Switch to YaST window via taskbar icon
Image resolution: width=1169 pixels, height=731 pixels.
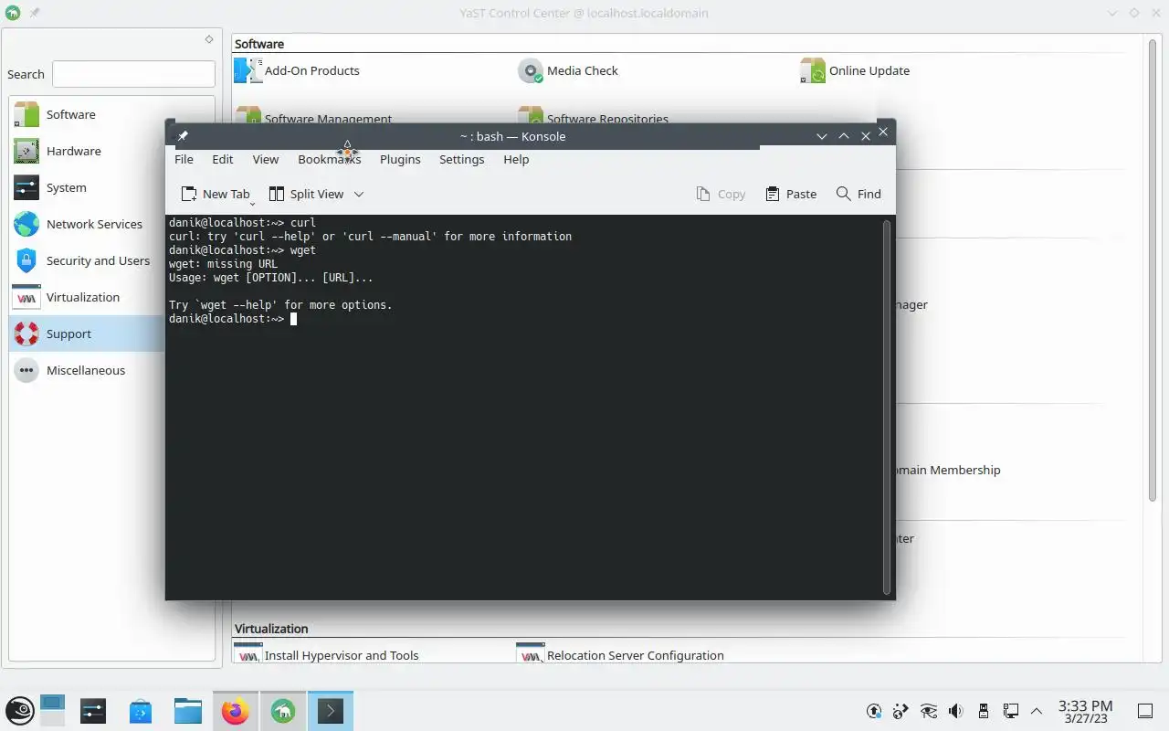click(x=283, y=711)
